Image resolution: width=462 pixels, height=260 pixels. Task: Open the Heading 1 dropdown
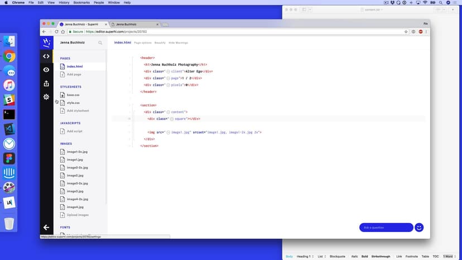[305, 256]
